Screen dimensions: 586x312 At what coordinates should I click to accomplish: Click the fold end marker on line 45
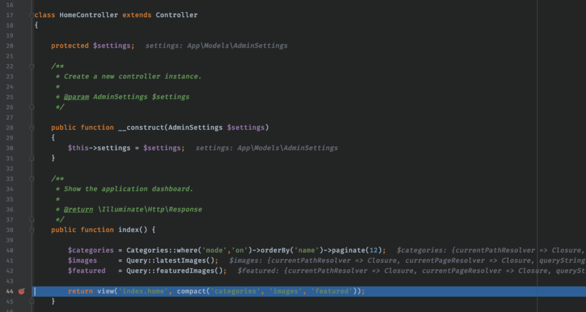[33, 301]
